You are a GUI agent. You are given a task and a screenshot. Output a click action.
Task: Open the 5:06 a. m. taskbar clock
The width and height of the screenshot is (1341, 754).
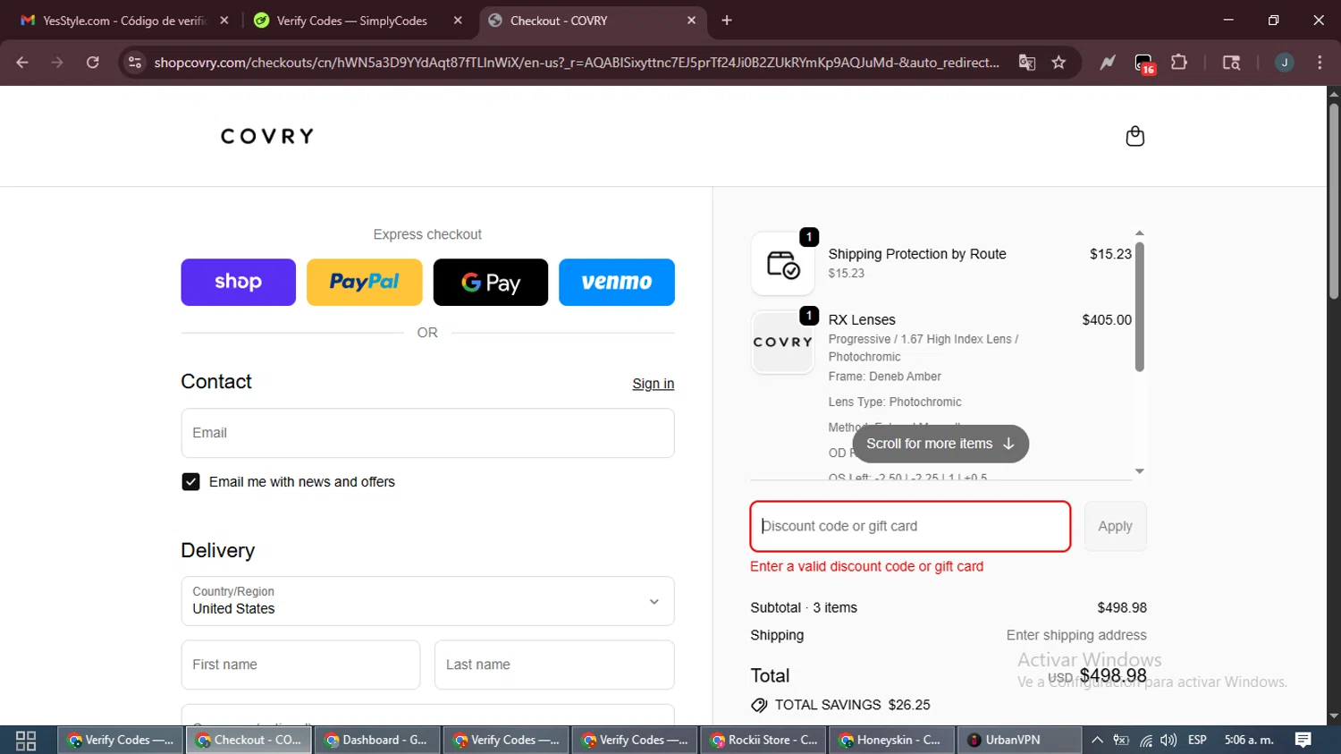1249,741
